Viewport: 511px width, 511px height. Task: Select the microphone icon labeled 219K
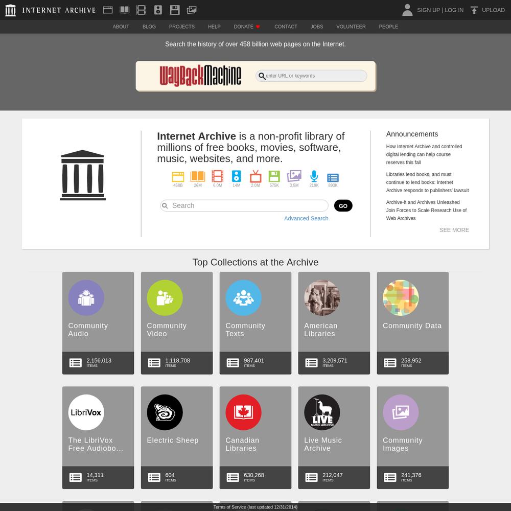coord(314,176)
